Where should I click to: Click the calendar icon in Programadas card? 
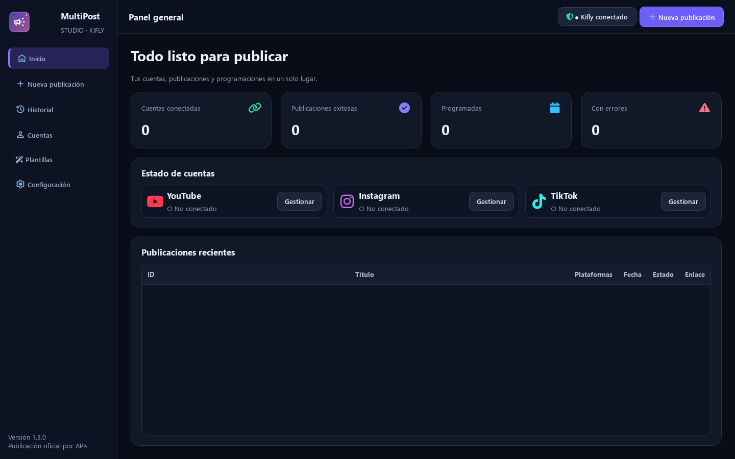click(555, 108)
